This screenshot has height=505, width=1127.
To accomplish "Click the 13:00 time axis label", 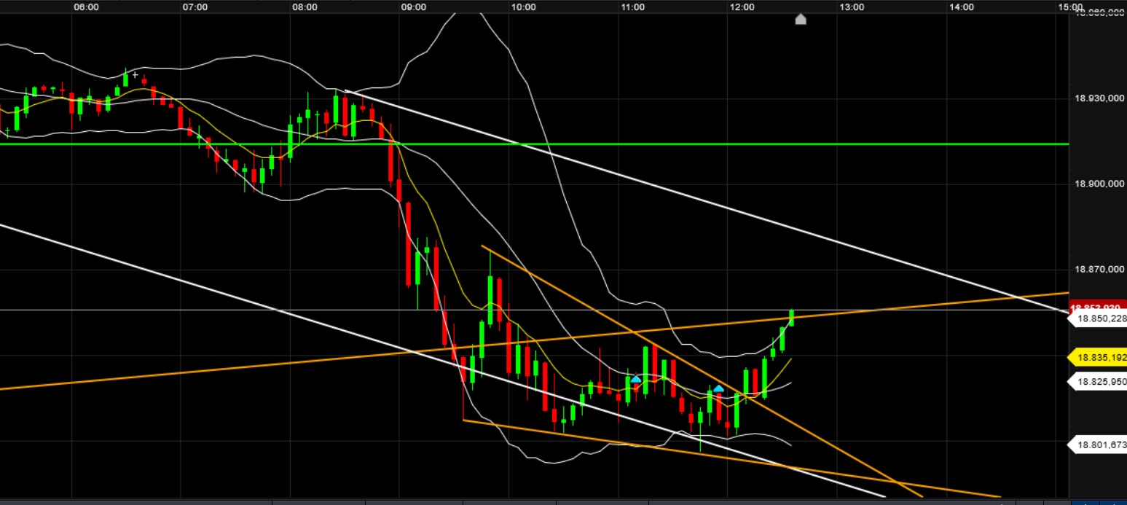I will point(852,7).
